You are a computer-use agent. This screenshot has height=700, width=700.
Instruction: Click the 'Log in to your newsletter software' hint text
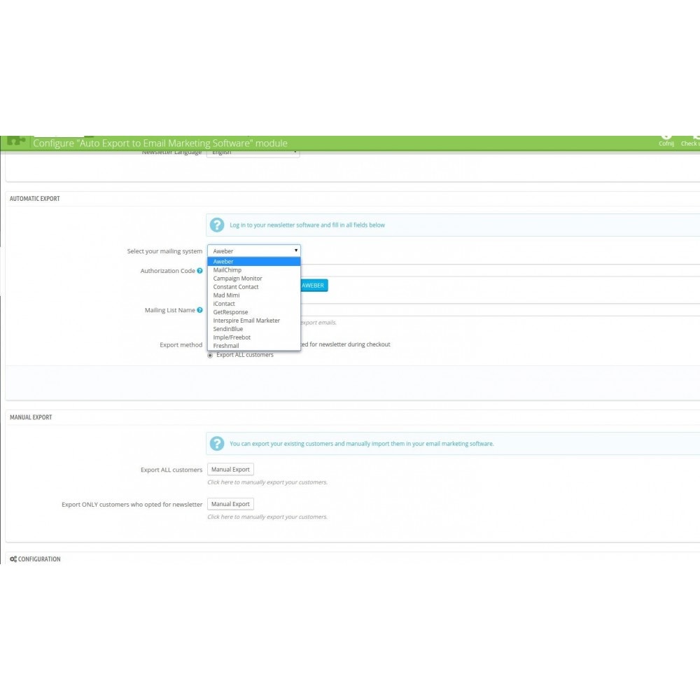pyautogui.click(x=307, y=225)
